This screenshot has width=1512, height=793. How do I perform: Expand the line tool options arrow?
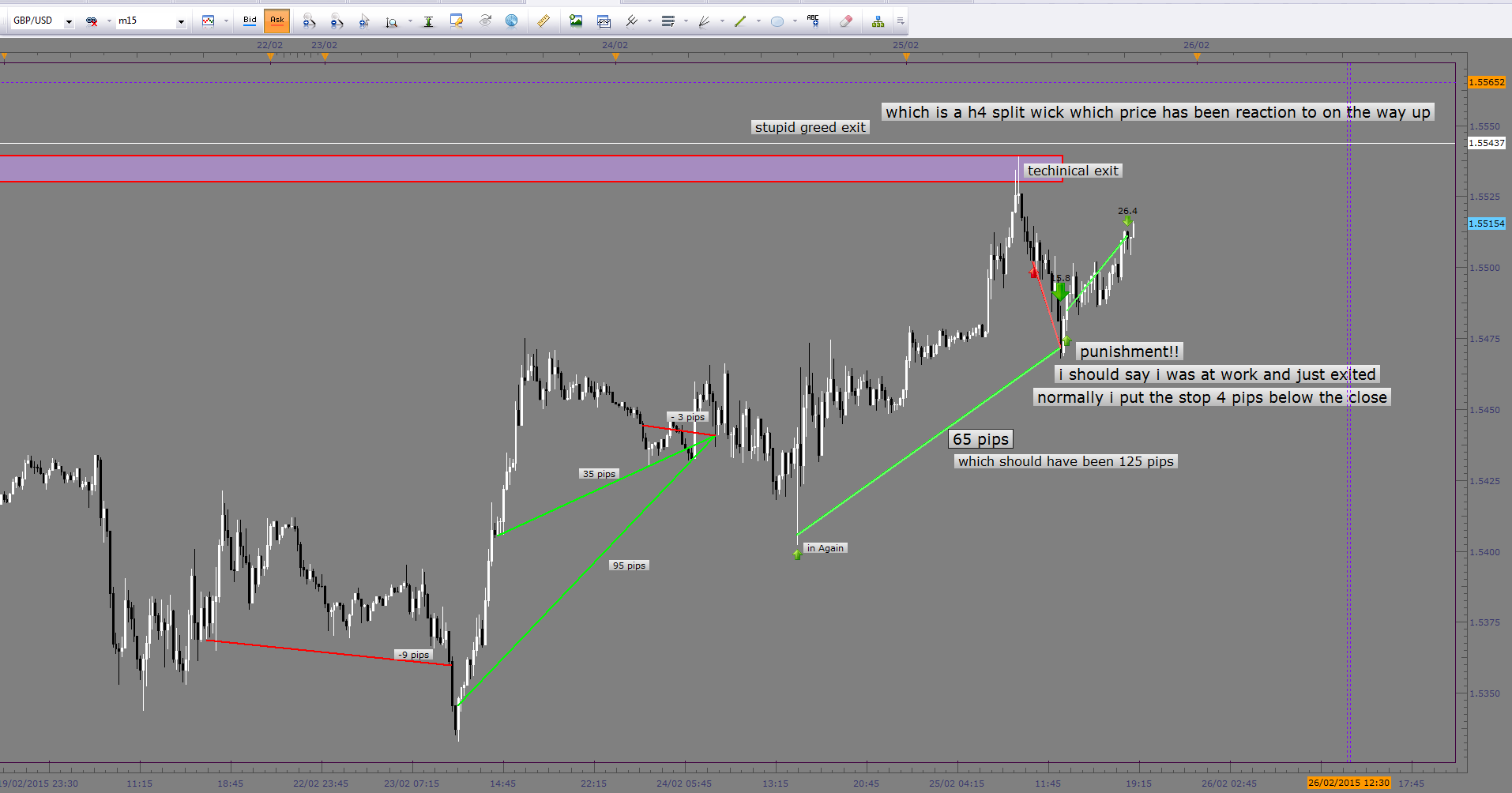758,21
